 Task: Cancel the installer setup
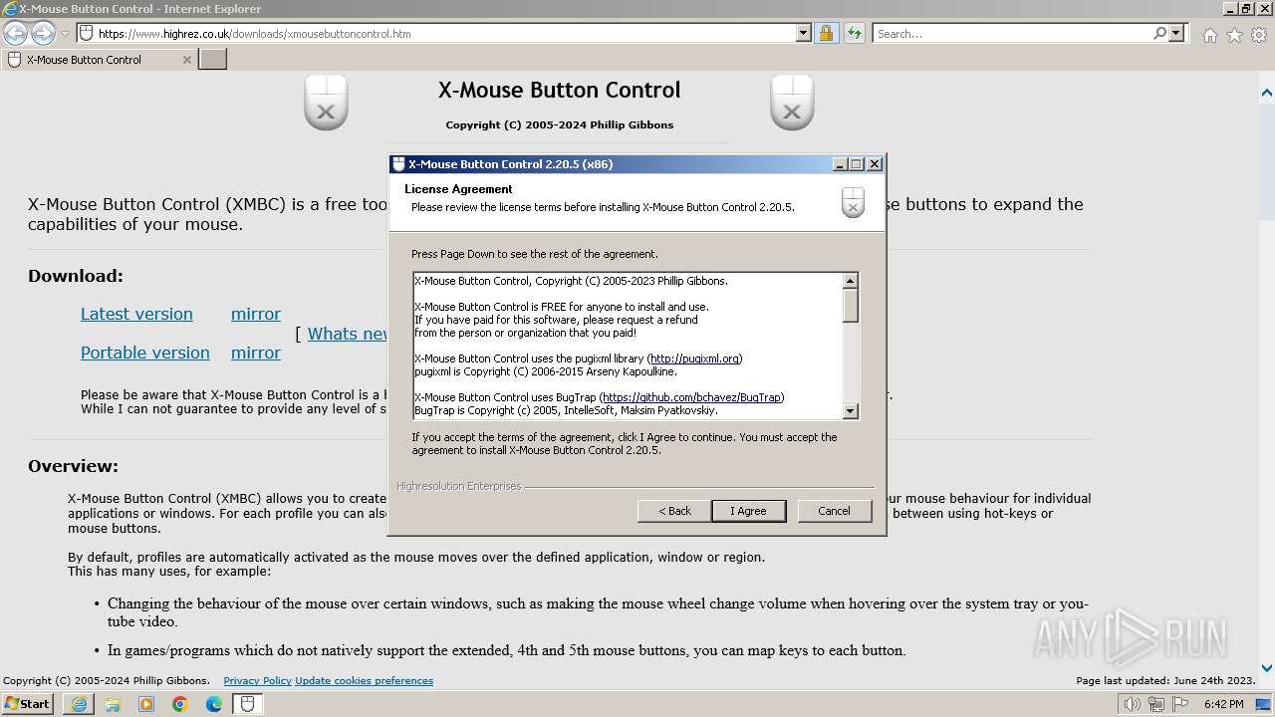coord(834,511)
